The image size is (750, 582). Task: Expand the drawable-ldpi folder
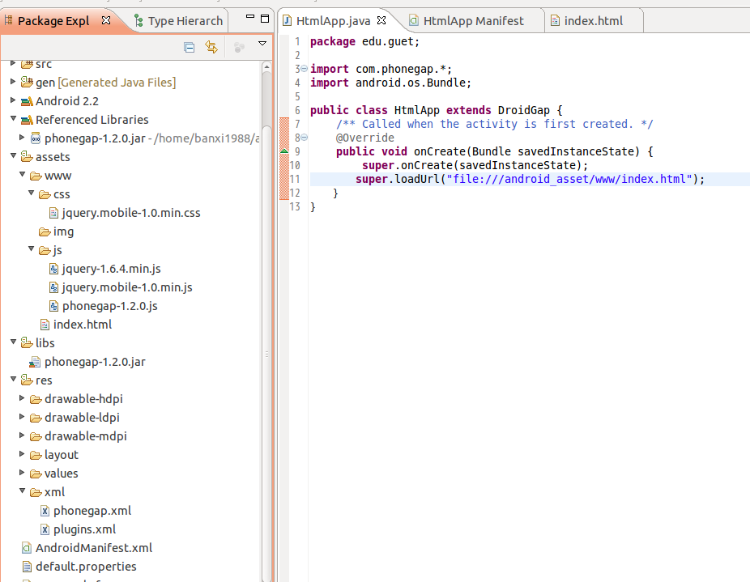[x=22, y=417]
